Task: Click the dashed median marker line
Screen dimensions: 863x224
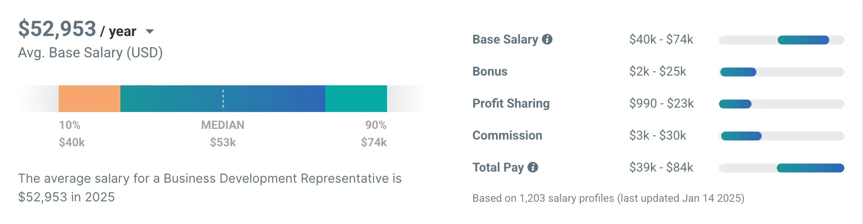Action: tap(223, 99)
